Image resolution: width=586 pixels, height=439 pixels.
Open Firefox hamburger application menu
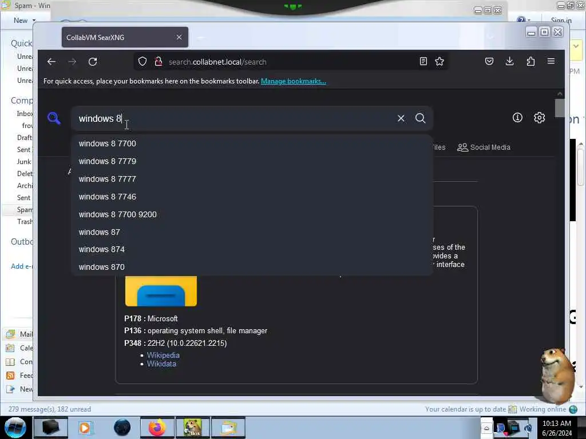551,61
